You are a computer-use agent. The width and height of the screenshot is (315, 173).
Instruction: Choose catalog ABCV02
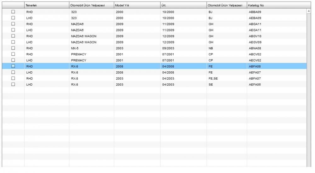click(x=255, y=54)
